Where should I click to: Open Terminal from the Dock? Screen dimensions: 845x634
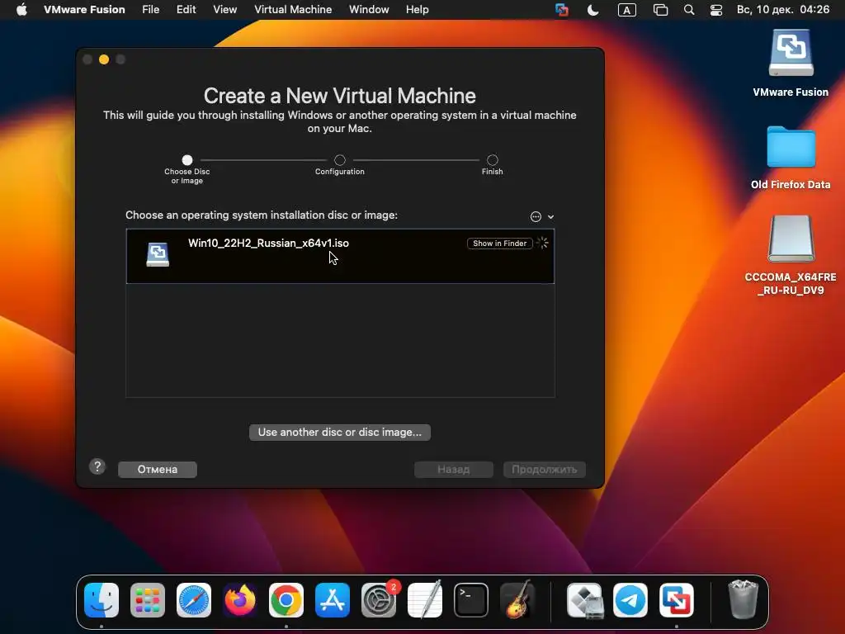click(x=471, y=600)
